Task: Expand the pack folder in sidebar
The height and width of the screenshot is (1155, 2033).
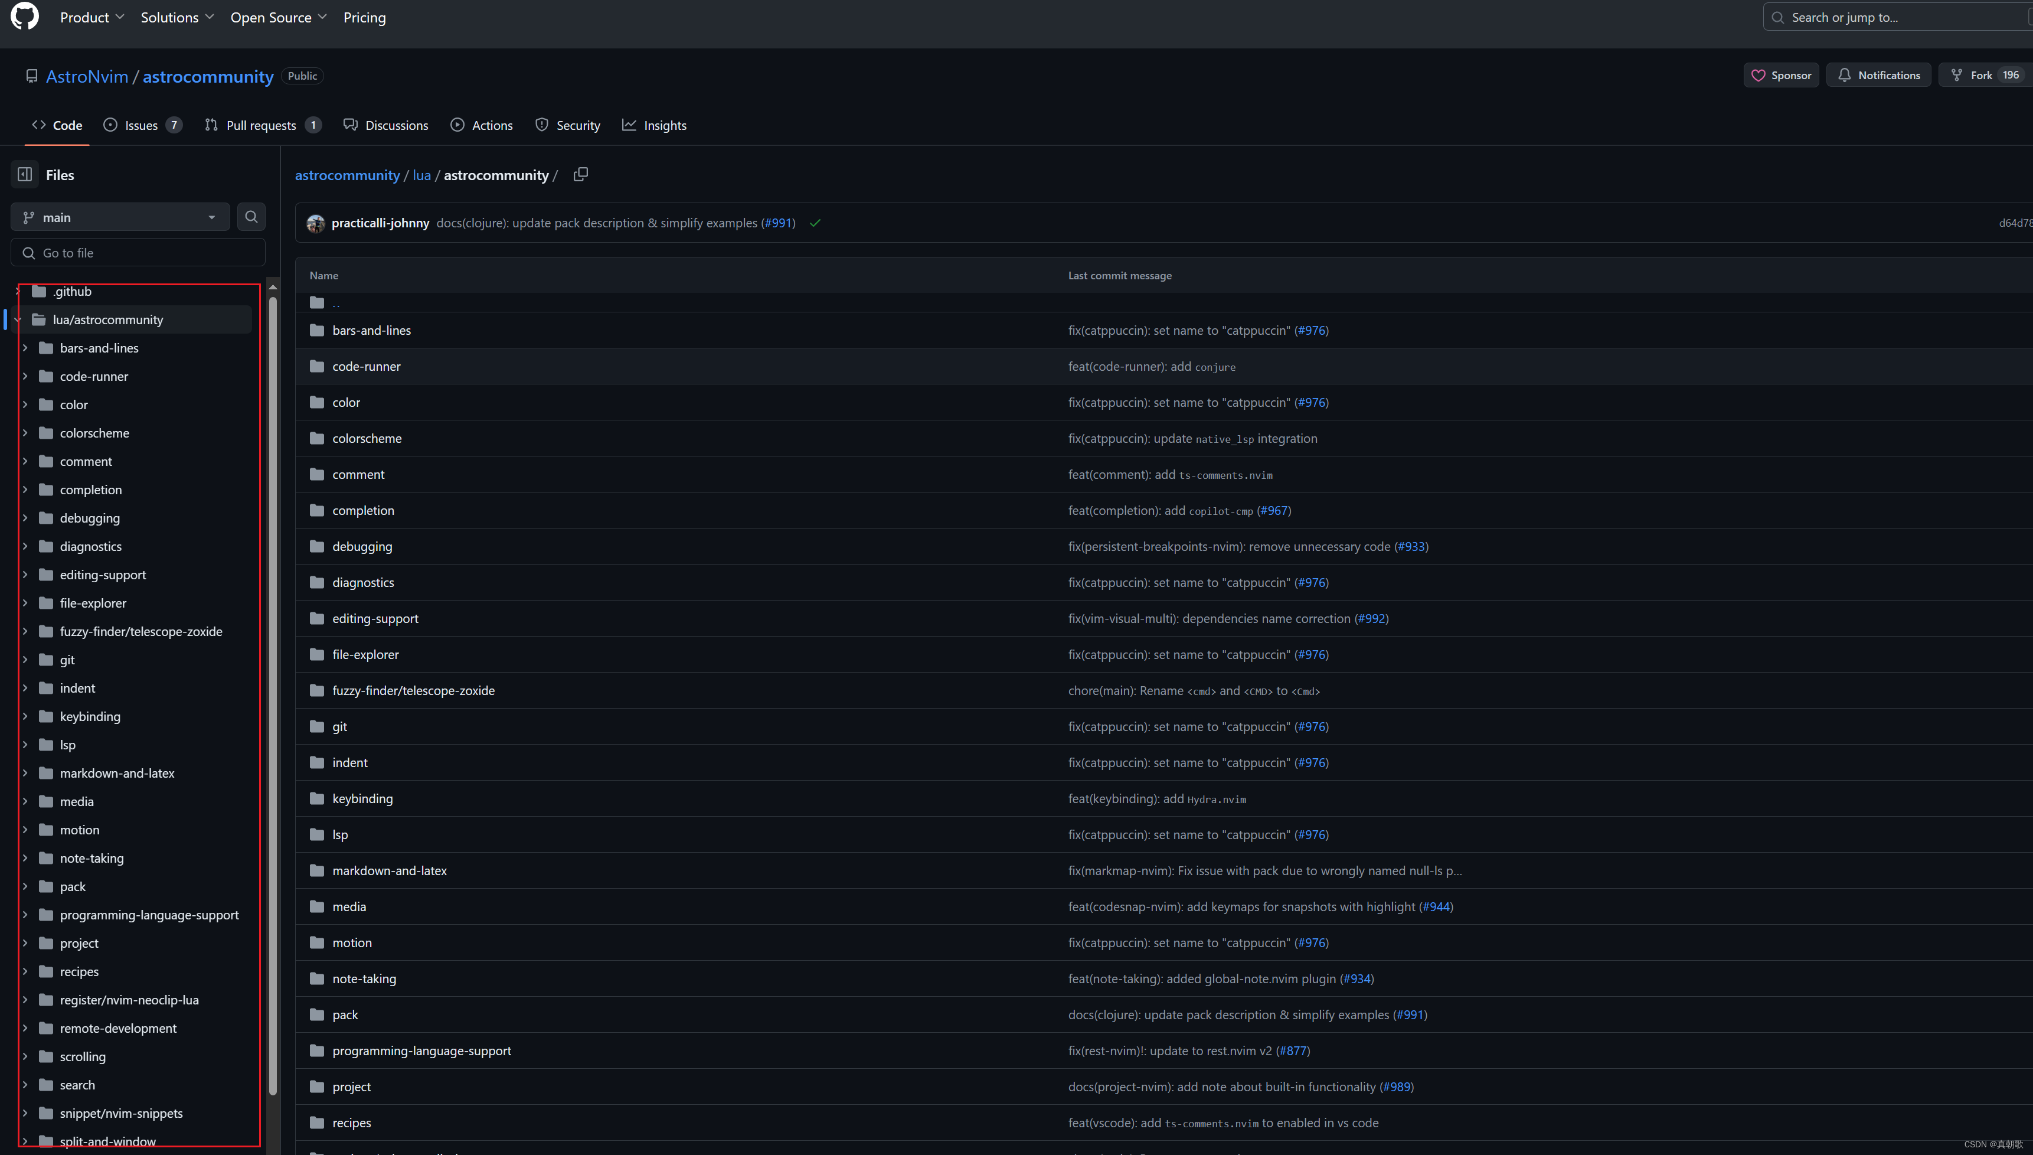Action: (25, 887)
